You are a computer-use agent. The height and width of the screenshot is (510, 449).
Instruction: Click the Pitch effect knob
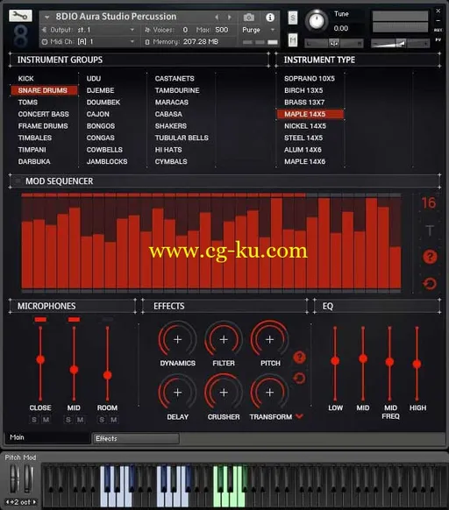(x=269, y=340)
